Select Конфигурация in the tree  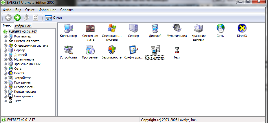pyautogui.click(x=25, y=92)
